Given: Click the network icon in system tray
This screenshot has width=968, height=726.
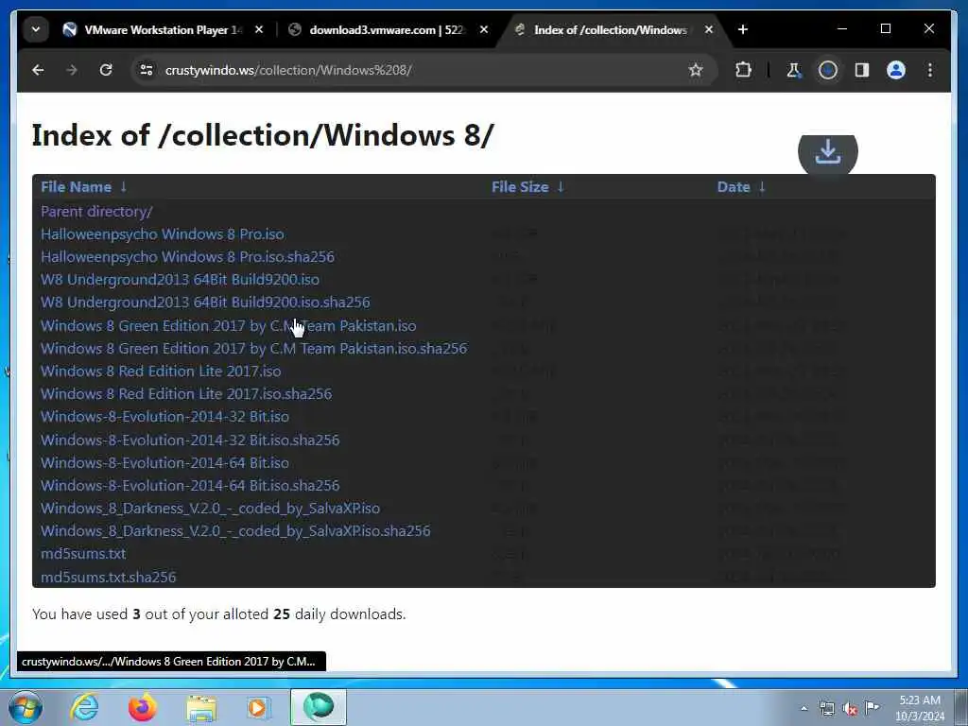Looking at the screenshot, I should (826, 709).
